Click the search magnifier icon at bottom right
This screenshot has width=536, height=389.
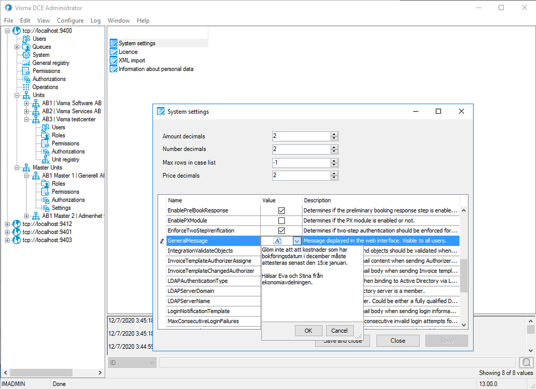[526, 362]
